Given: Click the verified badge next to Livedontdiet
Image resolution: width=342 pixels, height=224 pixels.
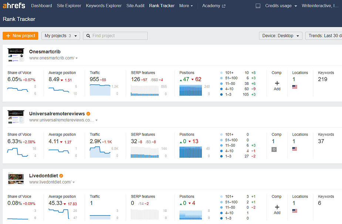Looking at the screenshot, I should (61, 175).
